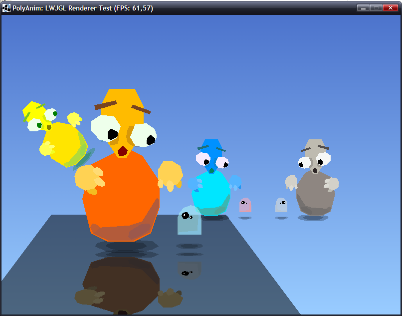
Task: Click the window title text "PolyAnim: LWJGL Renderer Test"
Action: click(x=62, y=8)
